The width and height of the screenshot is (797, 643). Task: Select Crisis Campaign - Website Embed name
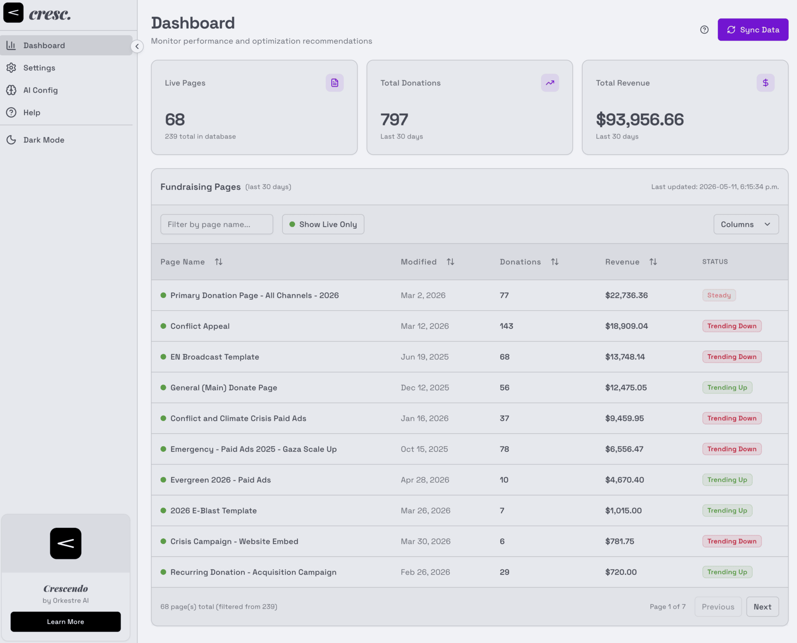coord(235,541)
